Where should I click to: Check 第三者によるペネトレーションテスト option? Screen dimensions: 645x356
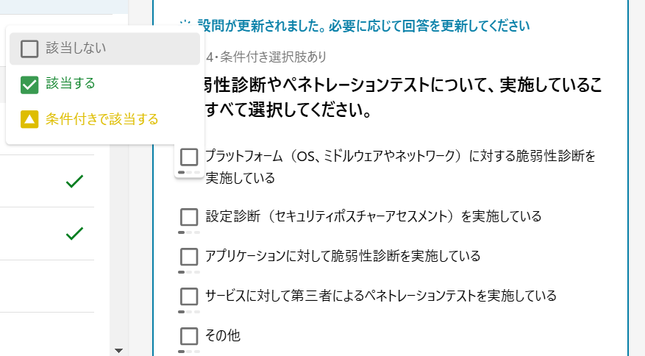[x=189, y=296]
